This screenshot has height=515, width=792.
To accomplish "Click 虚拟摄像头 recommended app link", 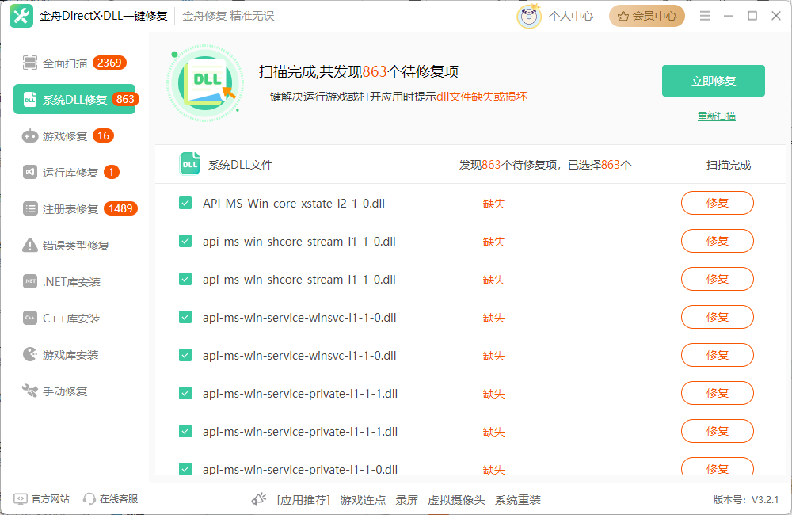I will point(456,501).
